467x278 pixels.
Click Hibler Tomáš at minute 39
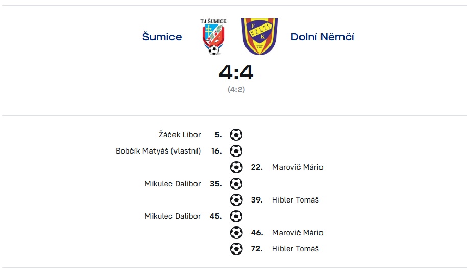pos(295,200)
